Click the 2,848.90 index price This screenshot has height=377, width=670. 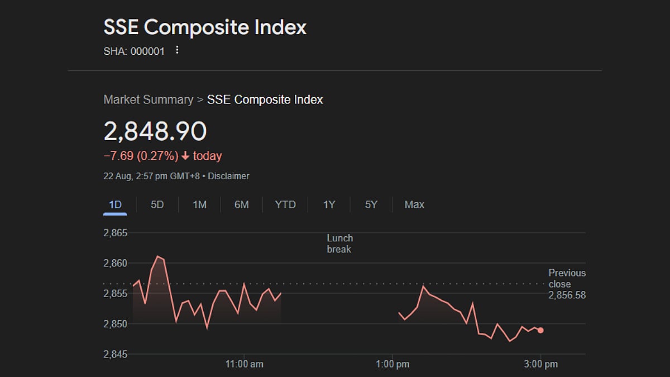coord(155,131)
